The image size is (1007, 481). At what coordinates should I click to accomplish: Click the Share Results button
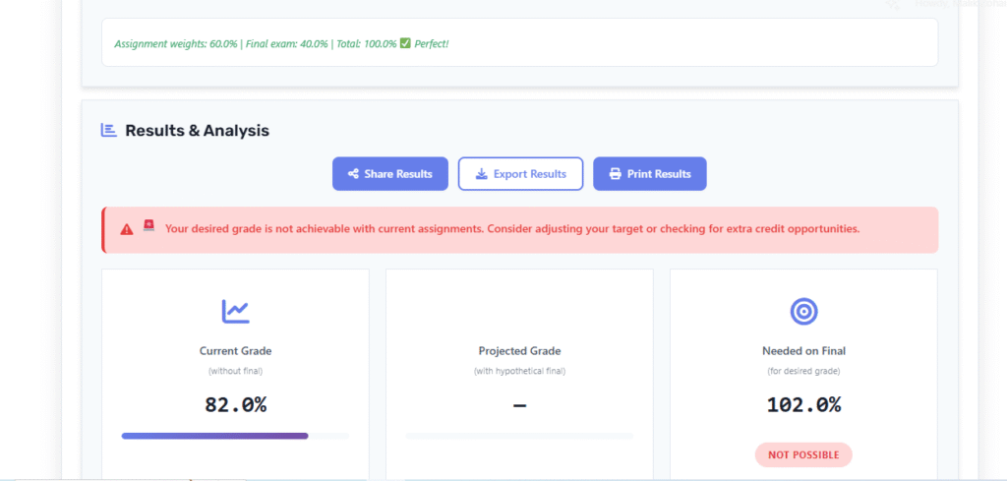390,174
